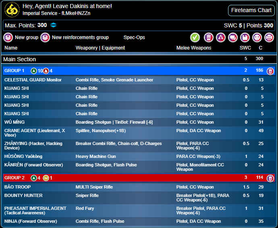This screenshot has width=278, height=228.
Task: Save the list with the floppy disk icon
Action: (245, 37)
